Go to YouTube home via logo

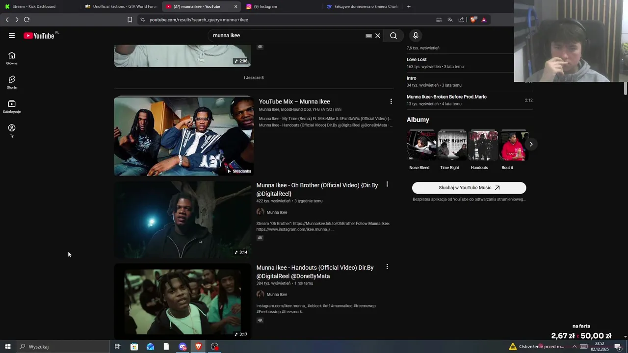[x=39, y=35]
